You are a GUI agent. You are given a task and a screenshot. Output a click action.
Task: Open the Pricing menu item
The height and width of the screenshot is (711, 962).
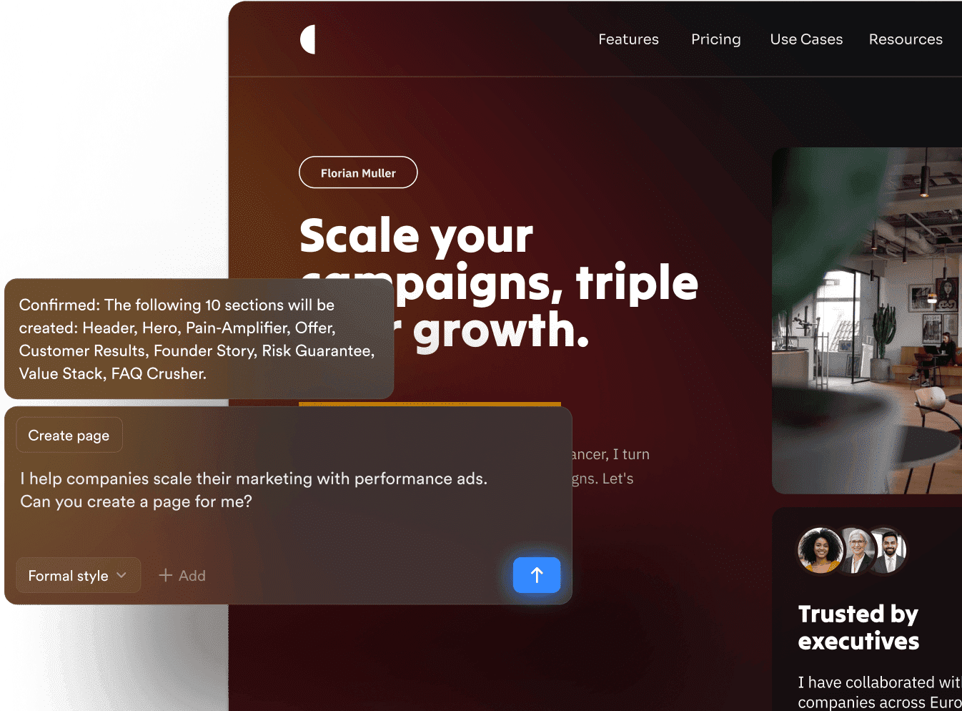716,39
